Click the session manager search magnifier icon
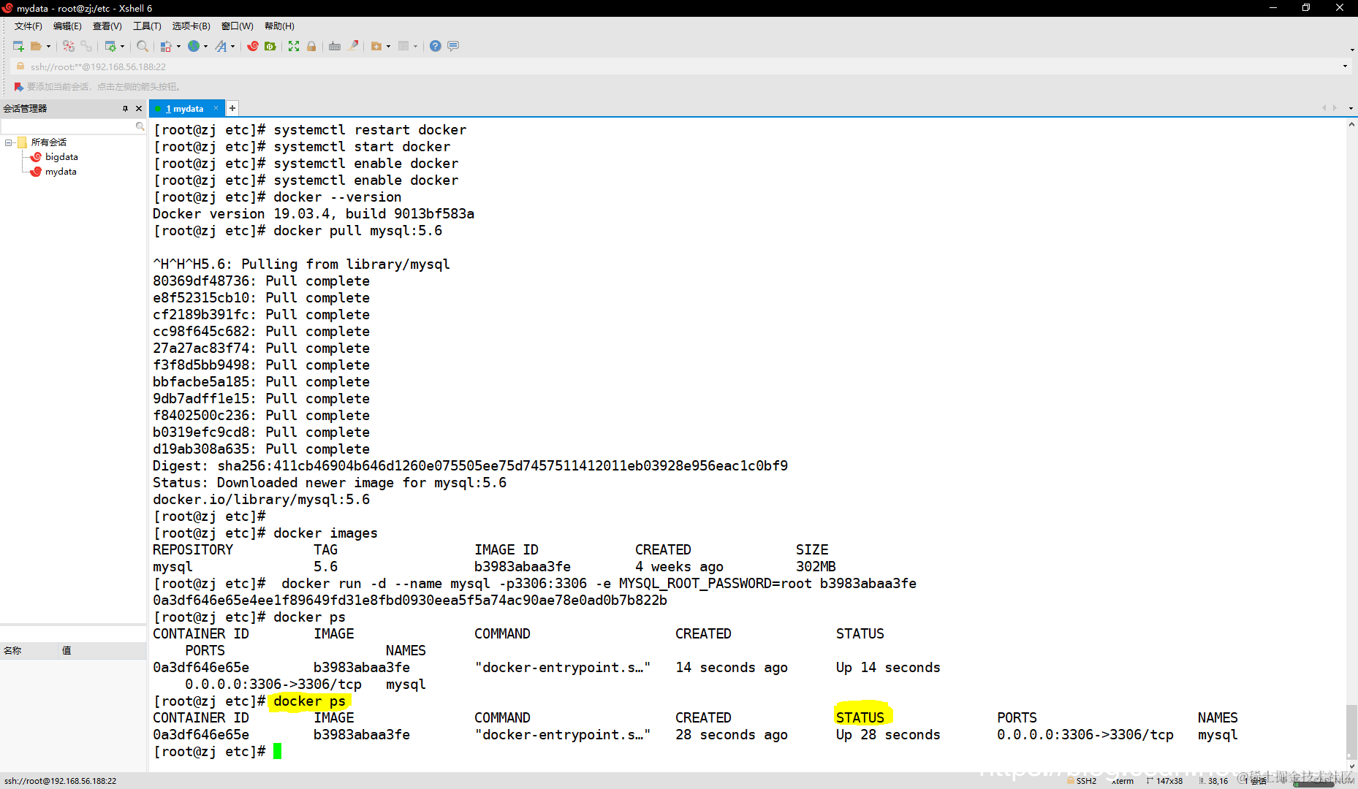 pos(140,126)
